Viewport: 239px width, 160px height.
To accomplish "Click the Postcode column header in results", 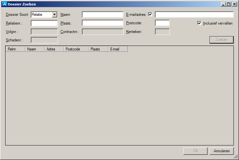I will [x=76, y=49].
